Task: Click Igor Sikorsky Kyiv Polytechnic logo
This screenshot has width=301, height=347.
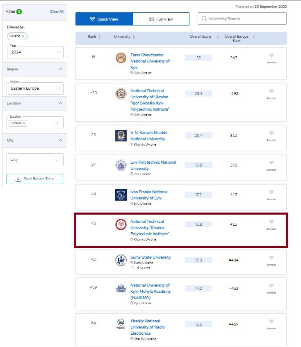Action: point(121,94)
